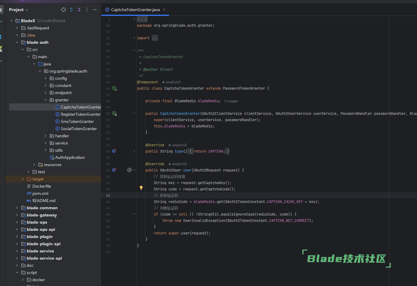This screenshot has height=286, width=417.
Task: Click the Select Opened File target icon
Action: [x=64, y=10]
